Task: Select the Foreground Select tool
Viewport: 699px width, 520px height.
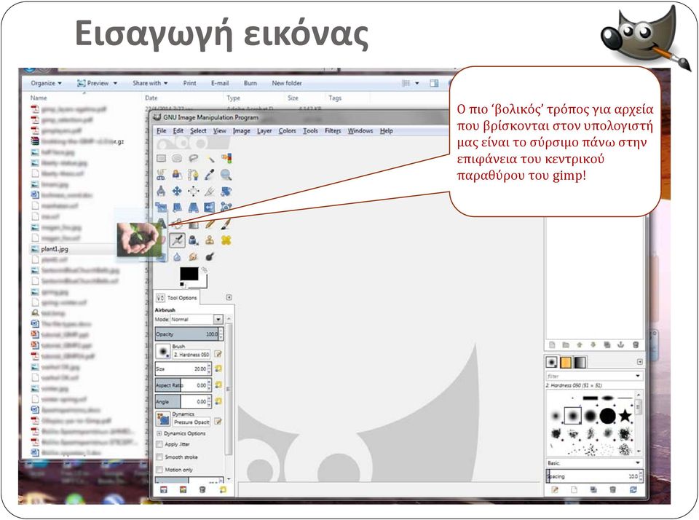Action: [177, 175]
